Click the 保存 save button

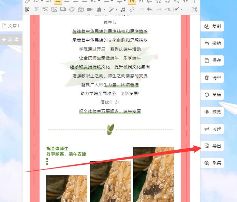pos(212,60)
